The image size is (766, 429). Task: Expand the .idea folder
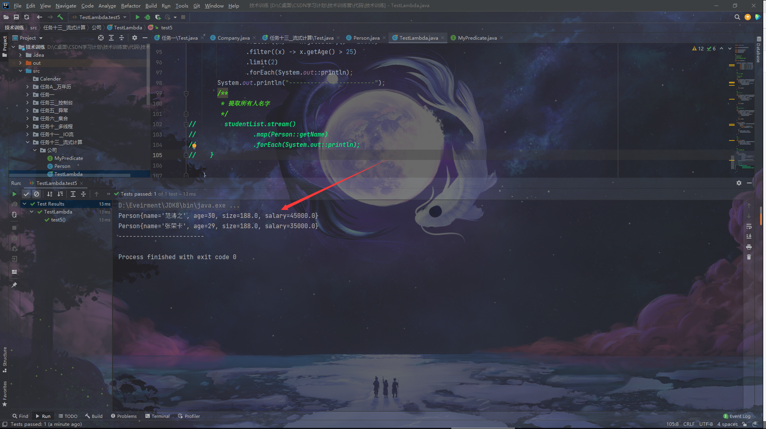click(x=21, y=55)
